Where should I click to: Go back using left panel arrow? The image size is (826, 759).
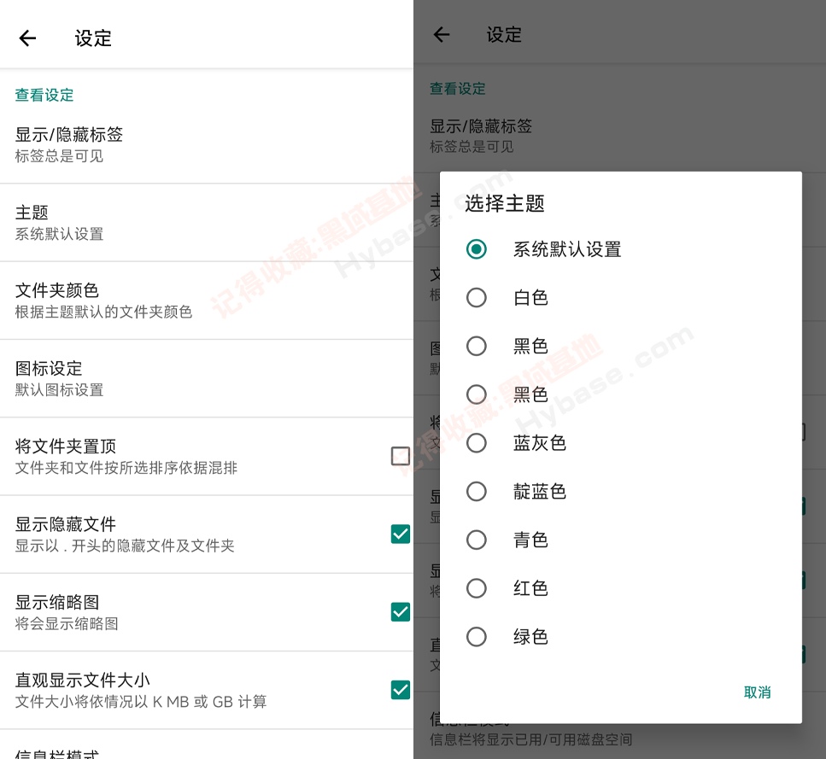pos(27,38)
